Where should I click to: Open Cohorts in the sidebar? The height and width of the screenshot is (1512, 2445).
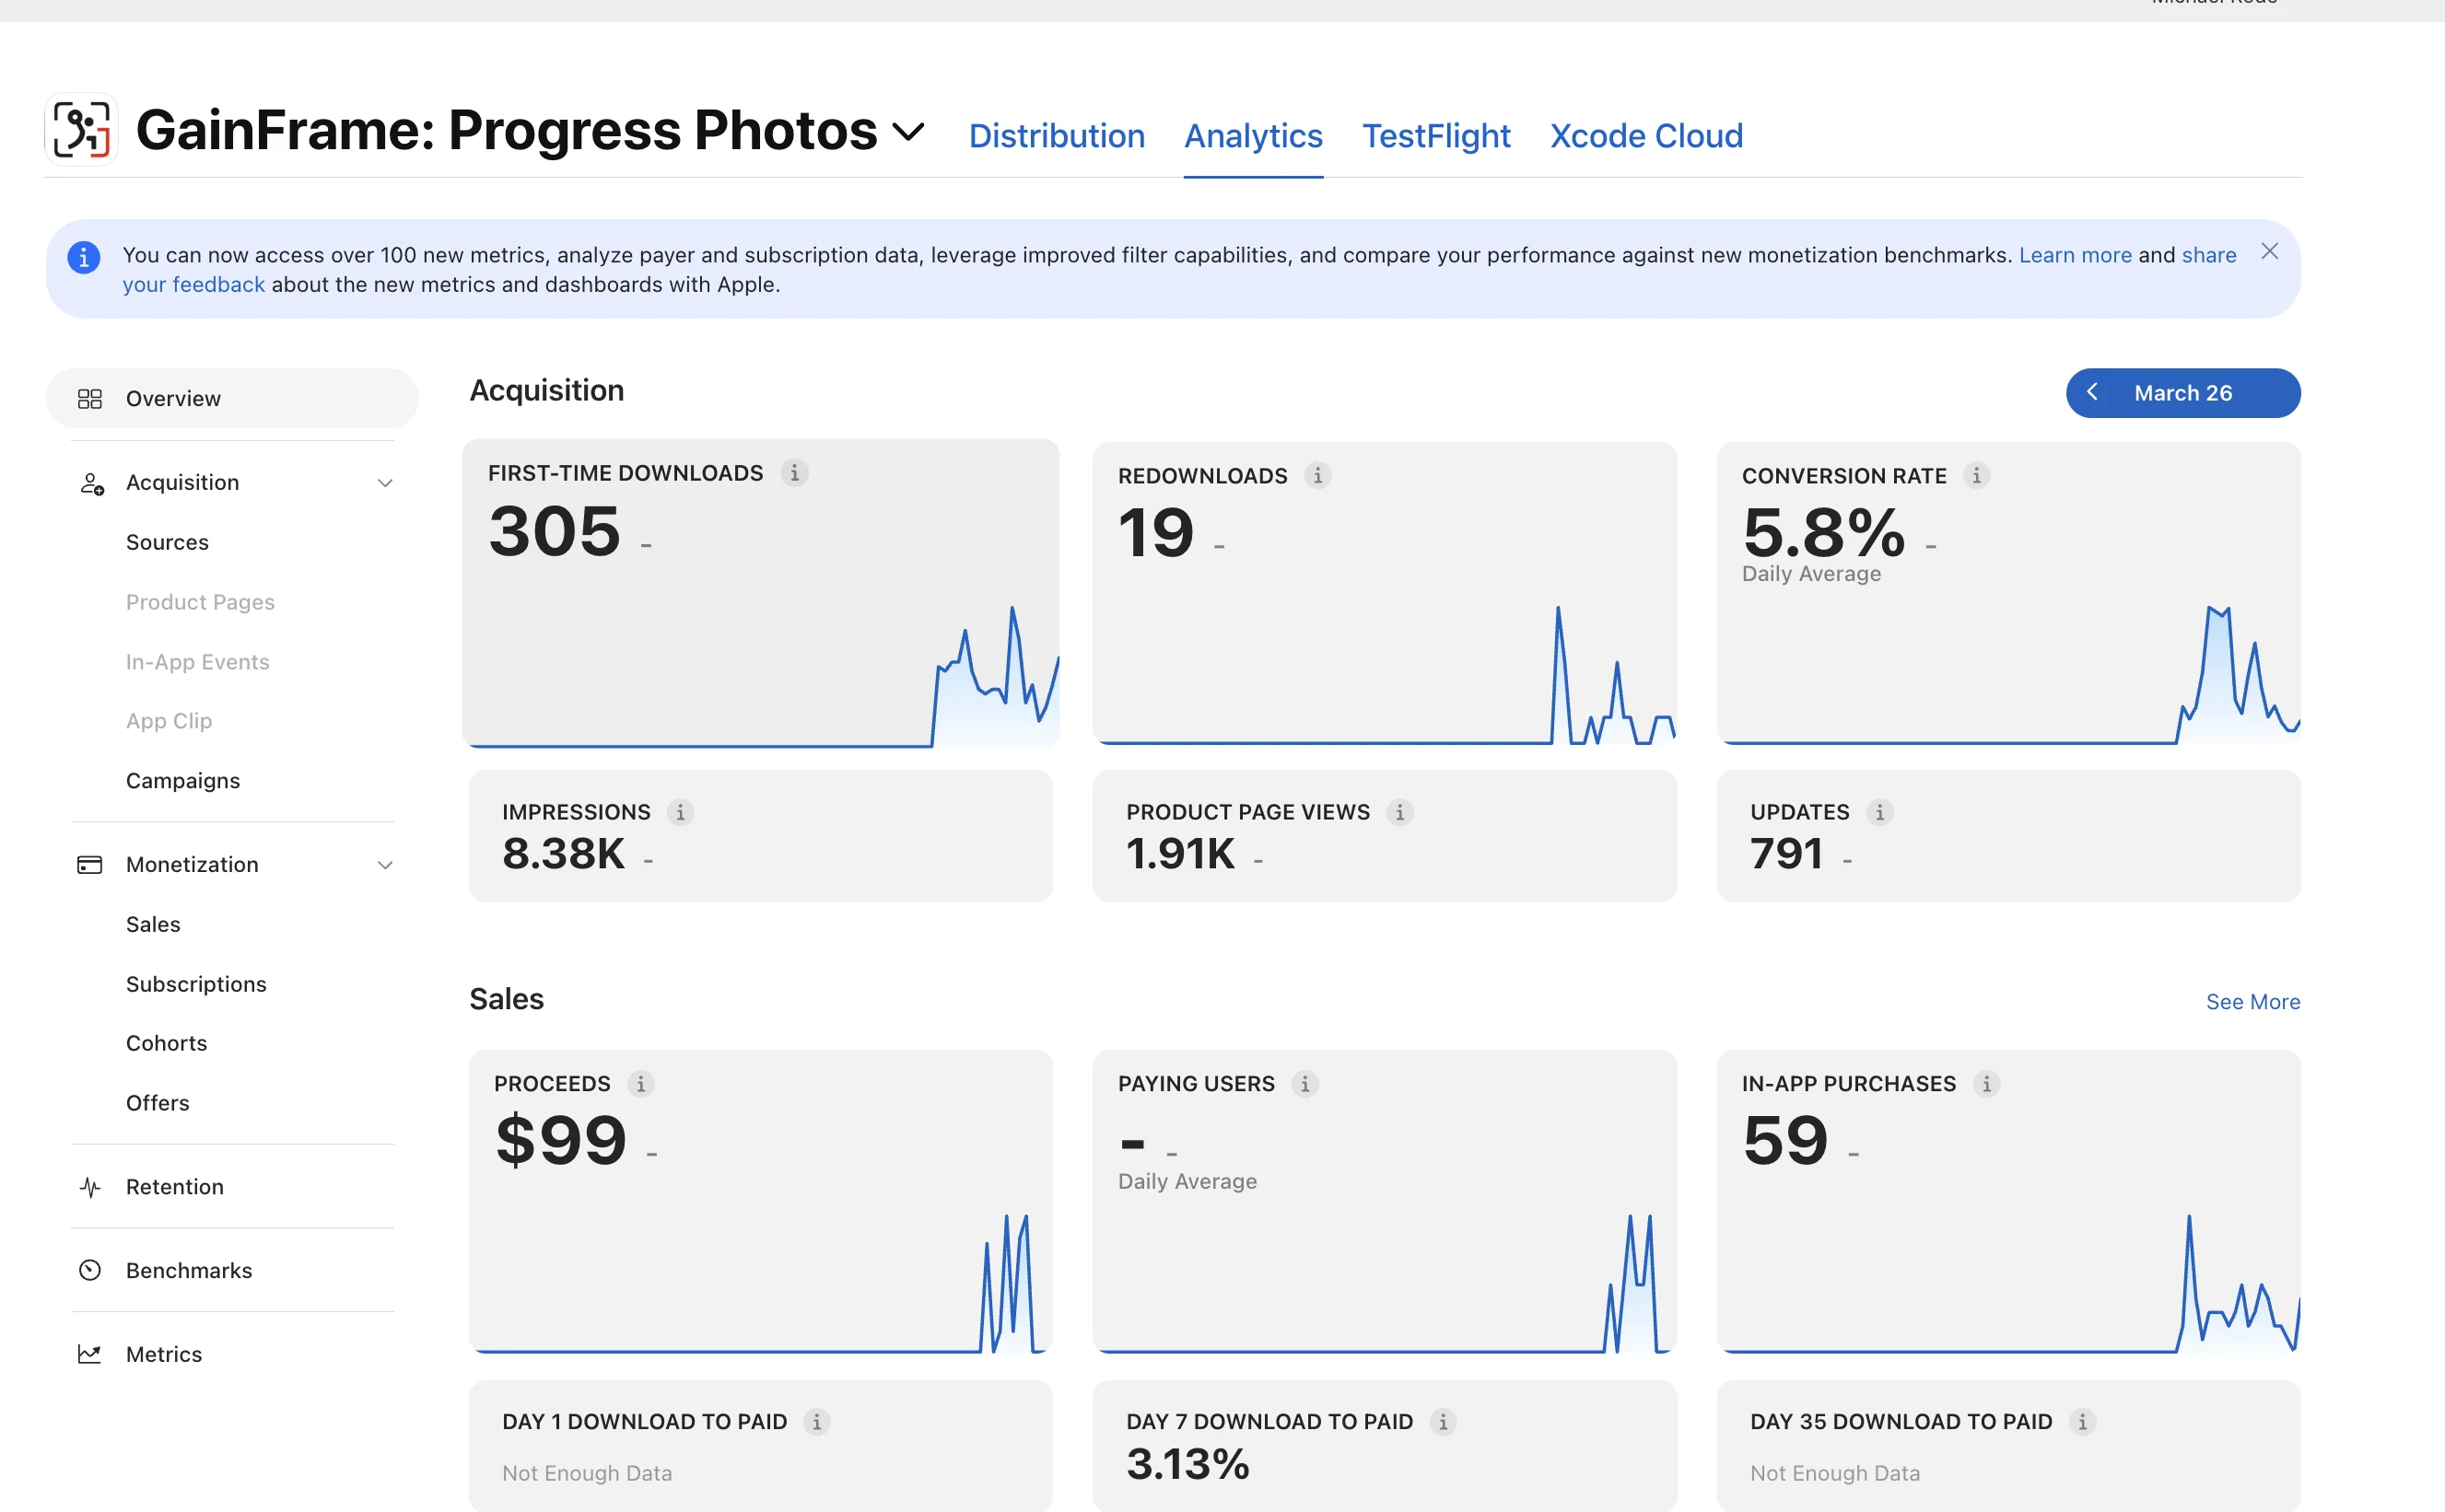click(166, 1043)
